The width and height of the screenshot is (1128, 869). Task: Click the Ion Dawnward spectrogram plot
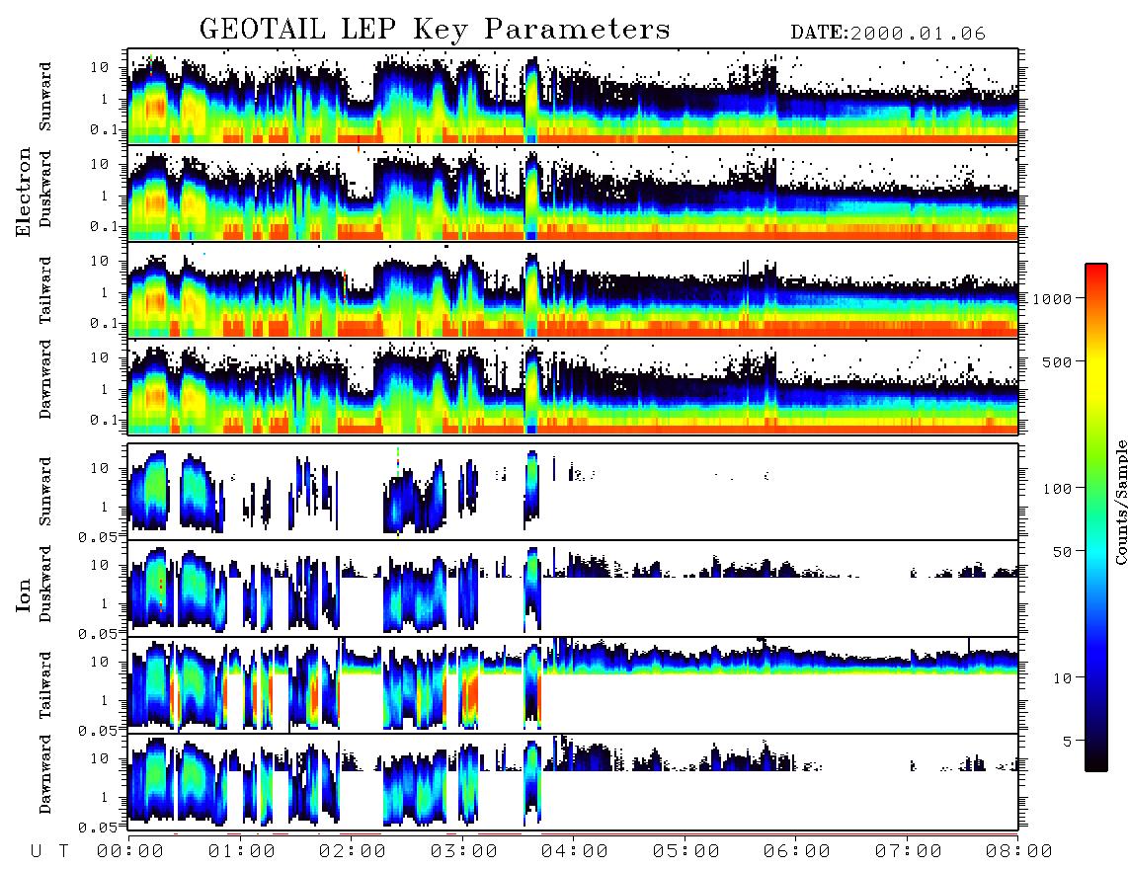[573, 781]
